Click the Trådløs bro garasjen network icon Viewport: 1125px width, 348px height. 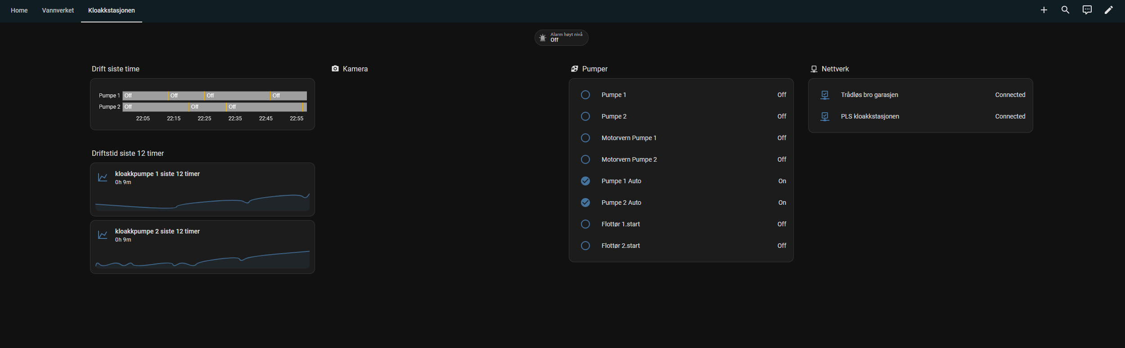[x=824, y=95]
